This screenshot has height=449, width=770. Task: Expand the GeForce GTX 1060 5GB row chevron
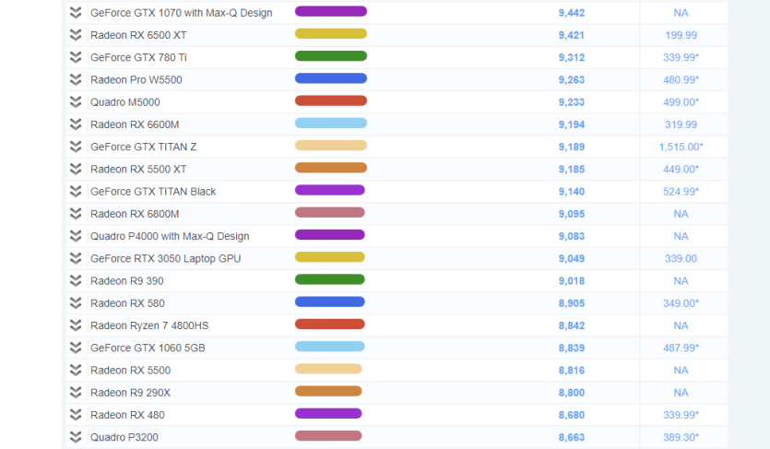tap(75, 348)
